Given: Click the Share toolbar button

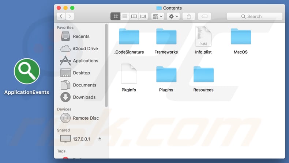Looking at the screenshot, I should pos(189,16).
